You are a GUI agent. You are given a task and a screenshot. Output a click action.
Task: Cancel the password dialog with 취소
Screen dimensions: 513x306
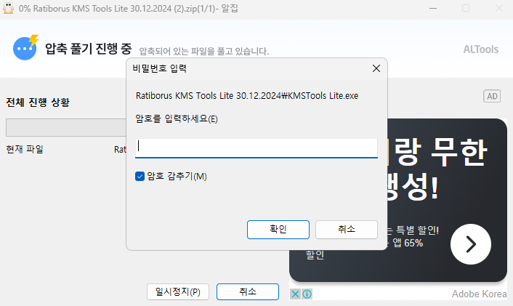coord(347,230)
